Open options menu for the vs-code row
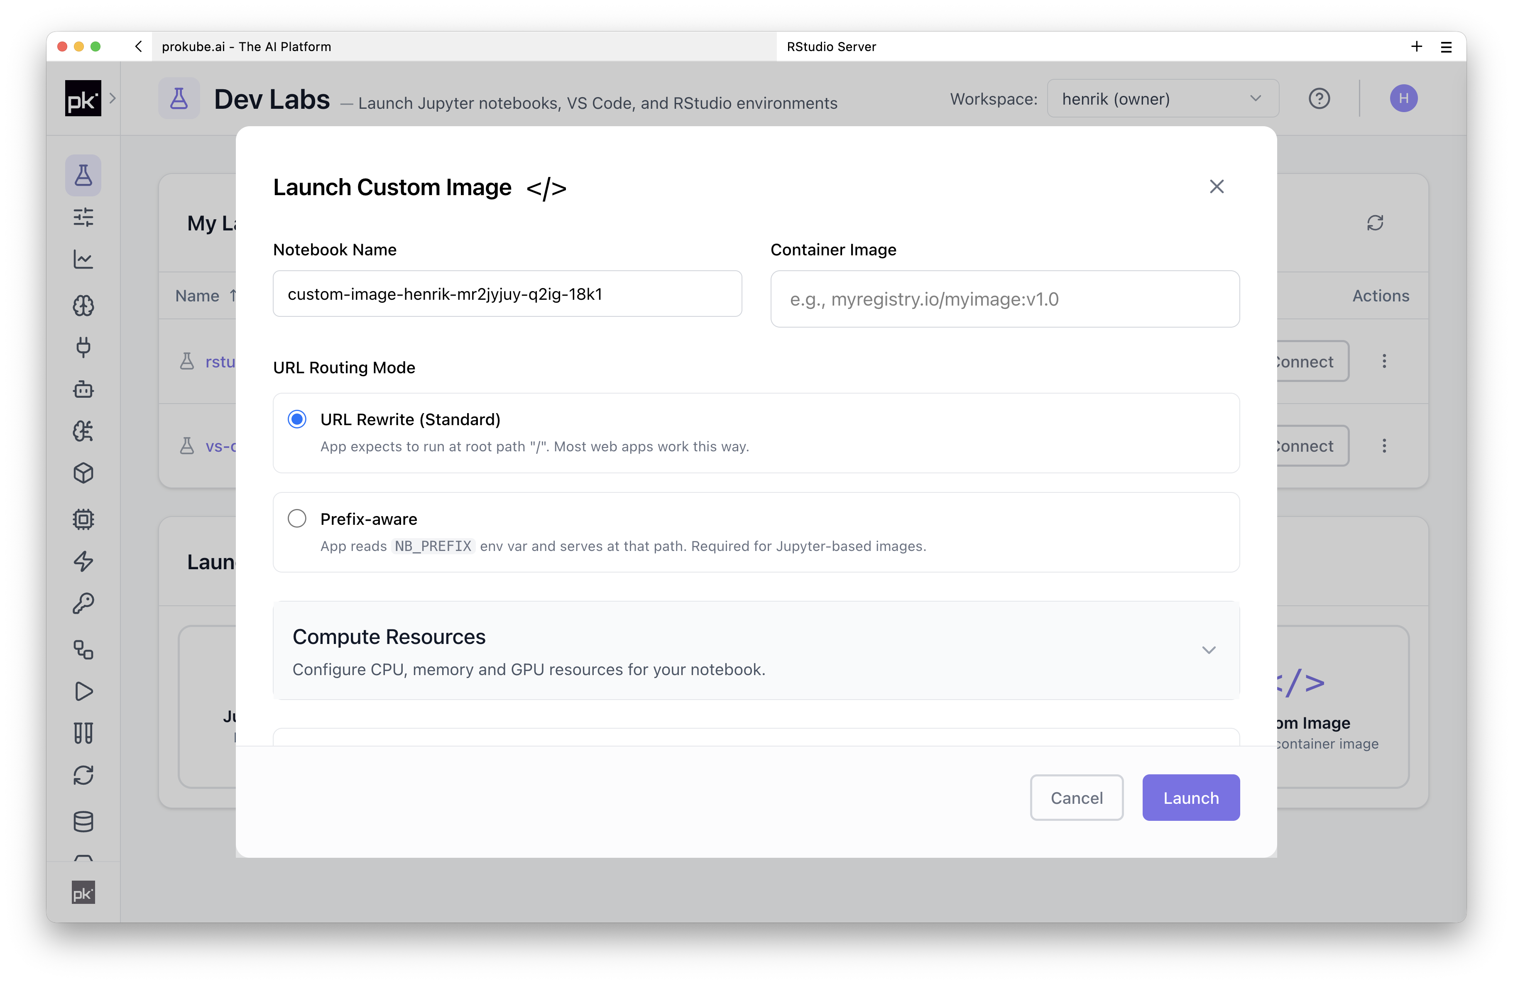Viewport: 1513px width, 984px height. [x=1384, y=446]
